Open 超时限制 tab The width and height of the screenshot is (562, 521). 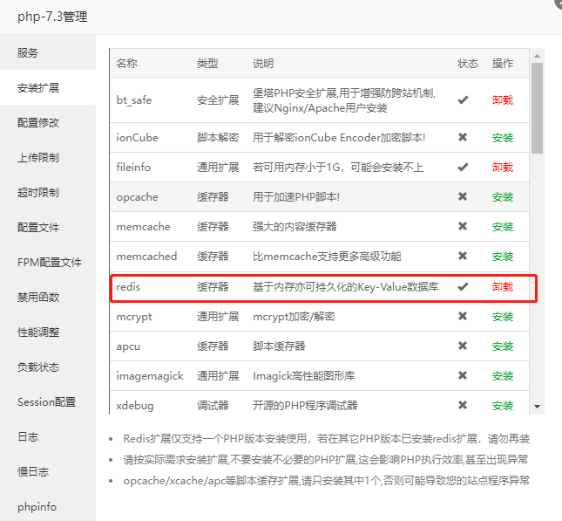48,193
